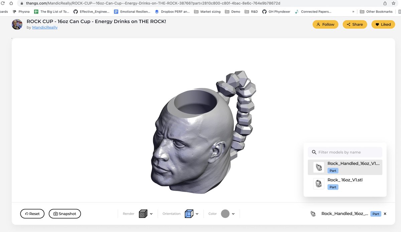Reset the 3D viewer
This screenshot has width=401, height=232.
(32, 214)
